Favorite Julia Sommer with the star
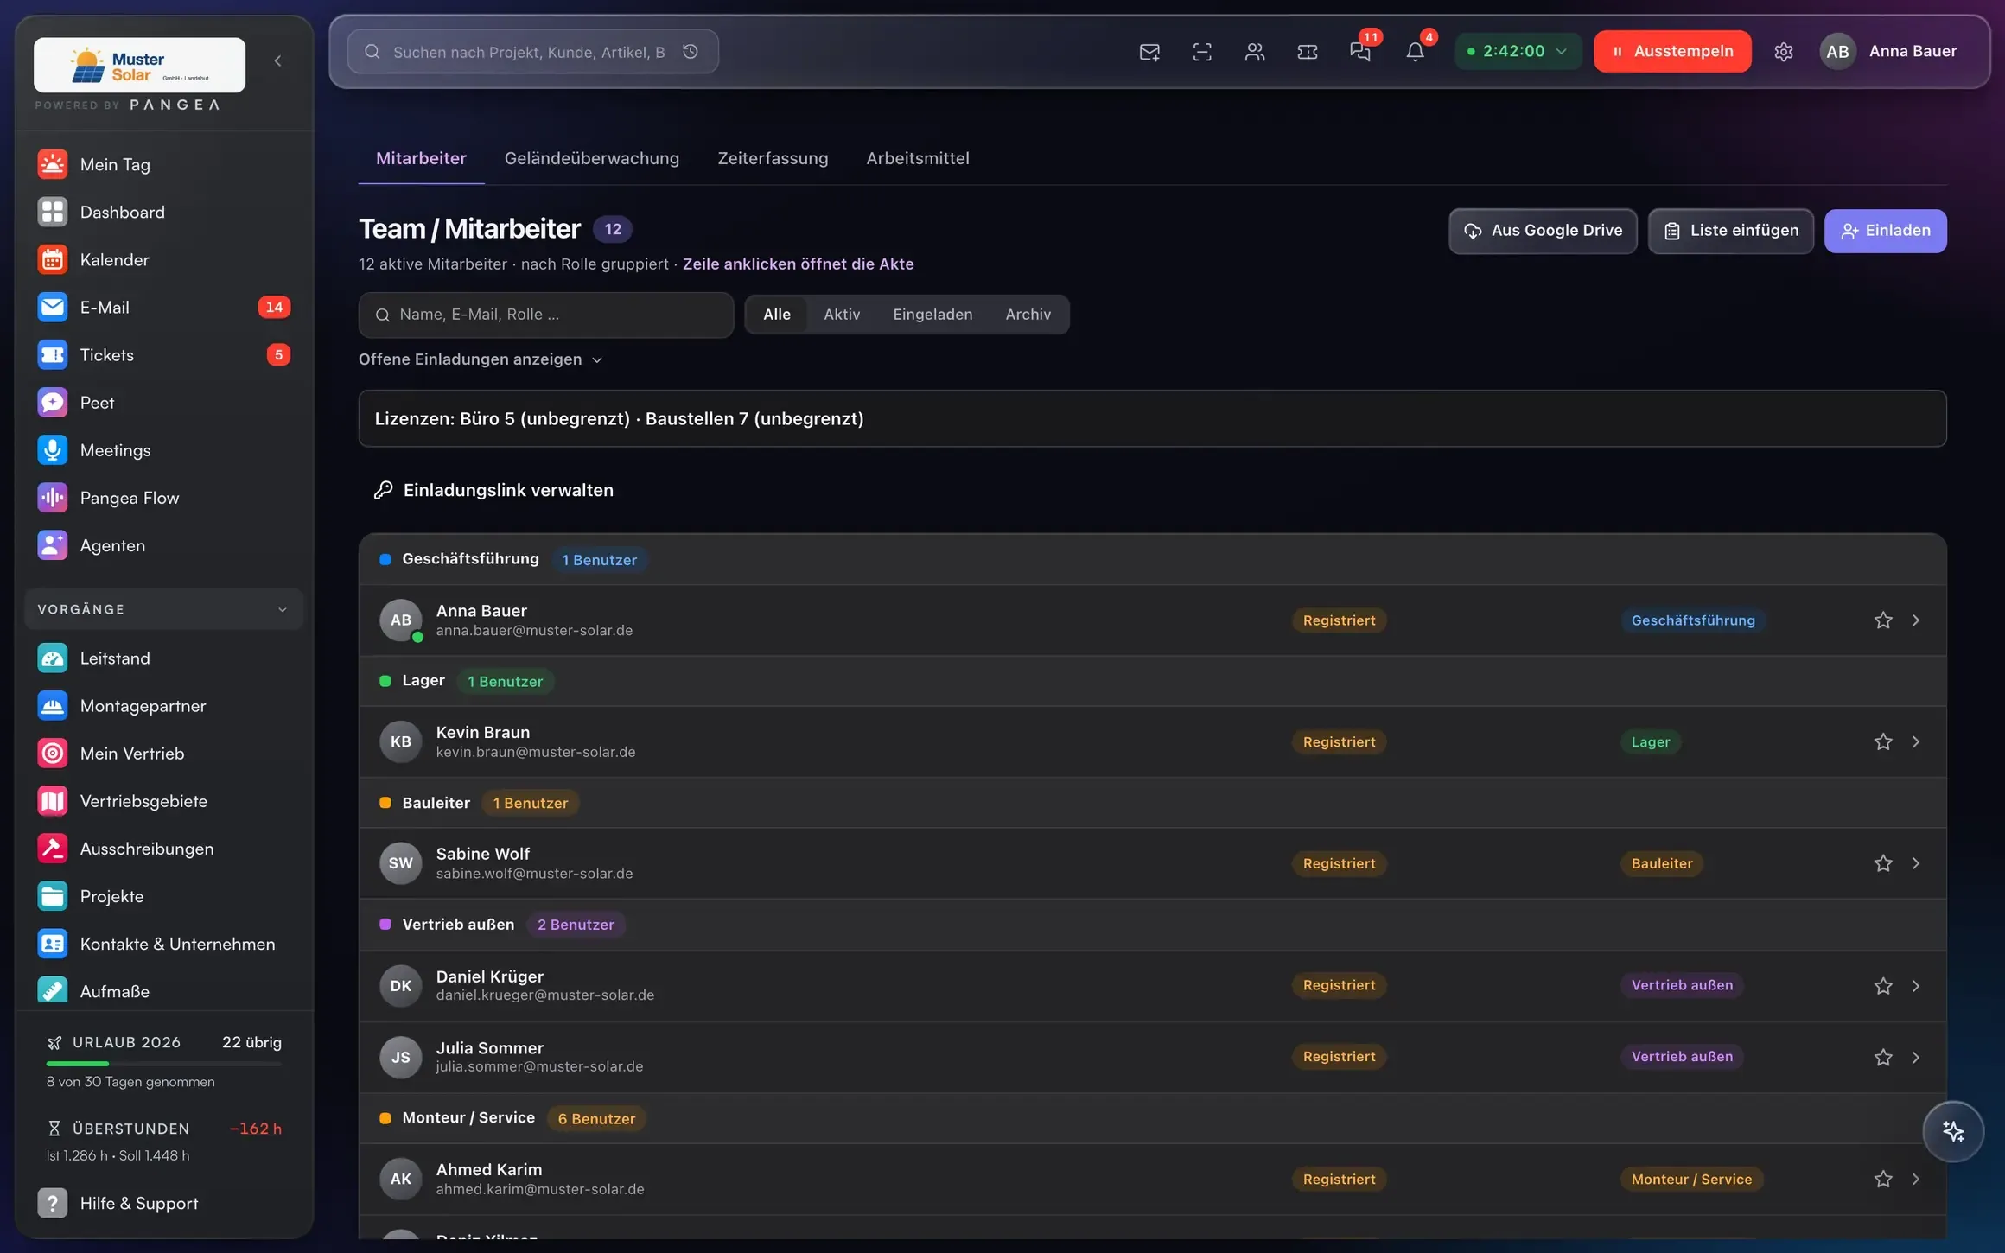 coord(1883,1058)
